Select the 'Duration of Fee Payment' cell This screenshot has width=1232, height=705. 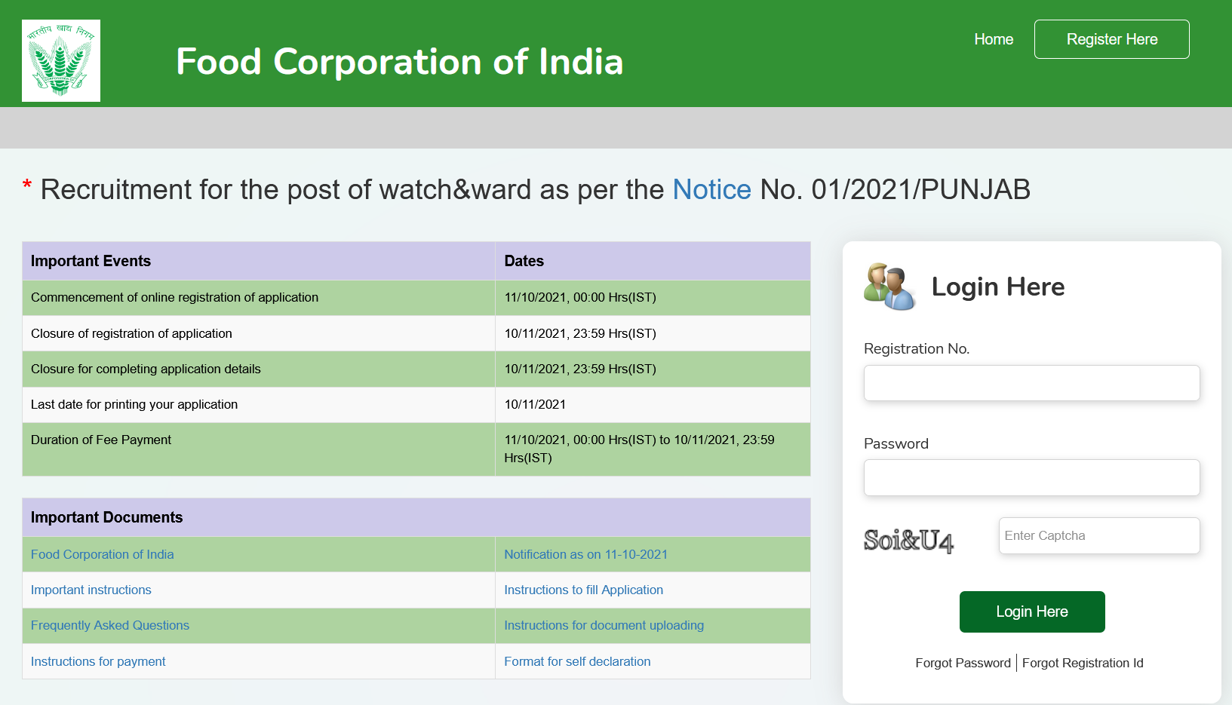coord(259,449)
